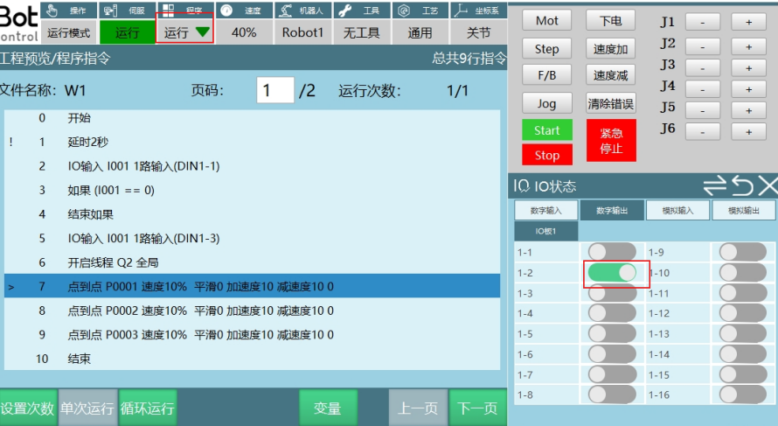The height and width of the screenshot is (426, 778).
Task: Toggle digital output 1-15 switch
Action: (743, 374)
